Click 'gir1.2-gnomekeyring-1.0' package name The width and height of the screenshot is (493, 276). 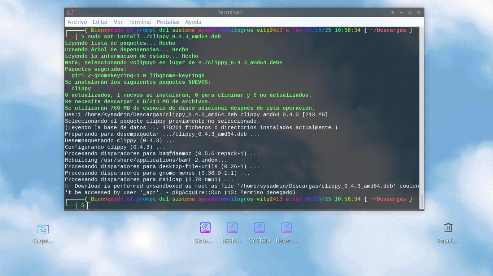[x=109, y=75]
